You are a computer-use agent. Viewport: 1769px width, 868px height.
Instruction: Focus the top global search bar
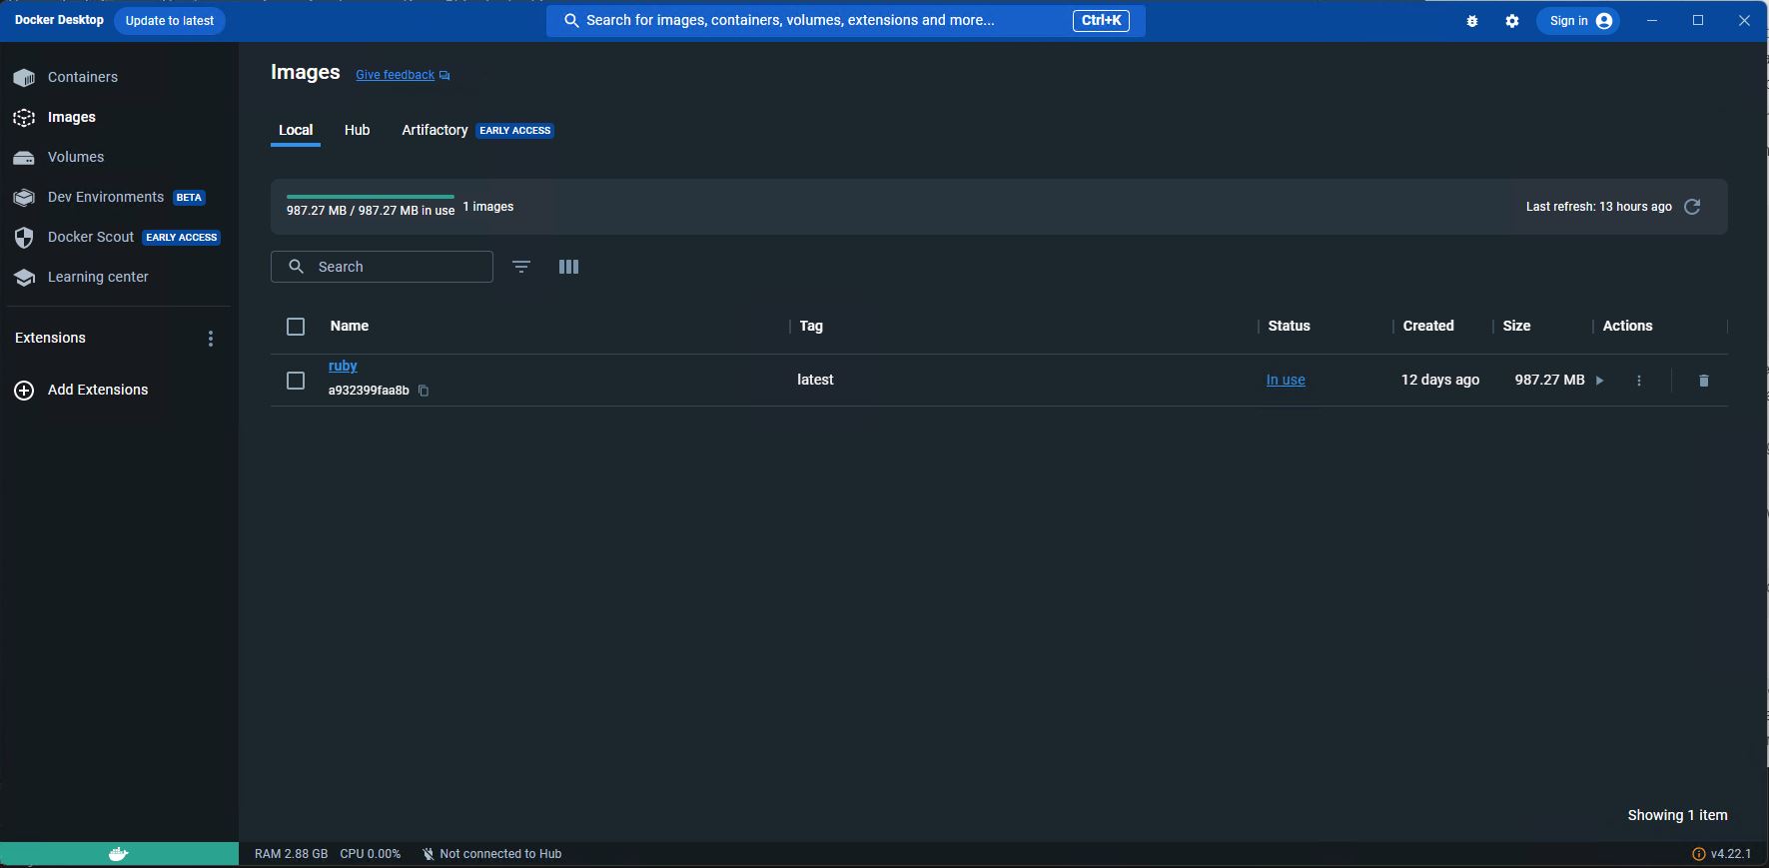click(x=845, y=20)
